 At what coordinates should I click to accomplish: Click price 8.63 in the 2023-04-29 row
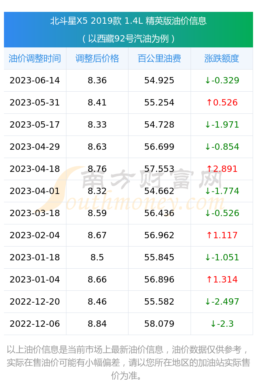97,147
